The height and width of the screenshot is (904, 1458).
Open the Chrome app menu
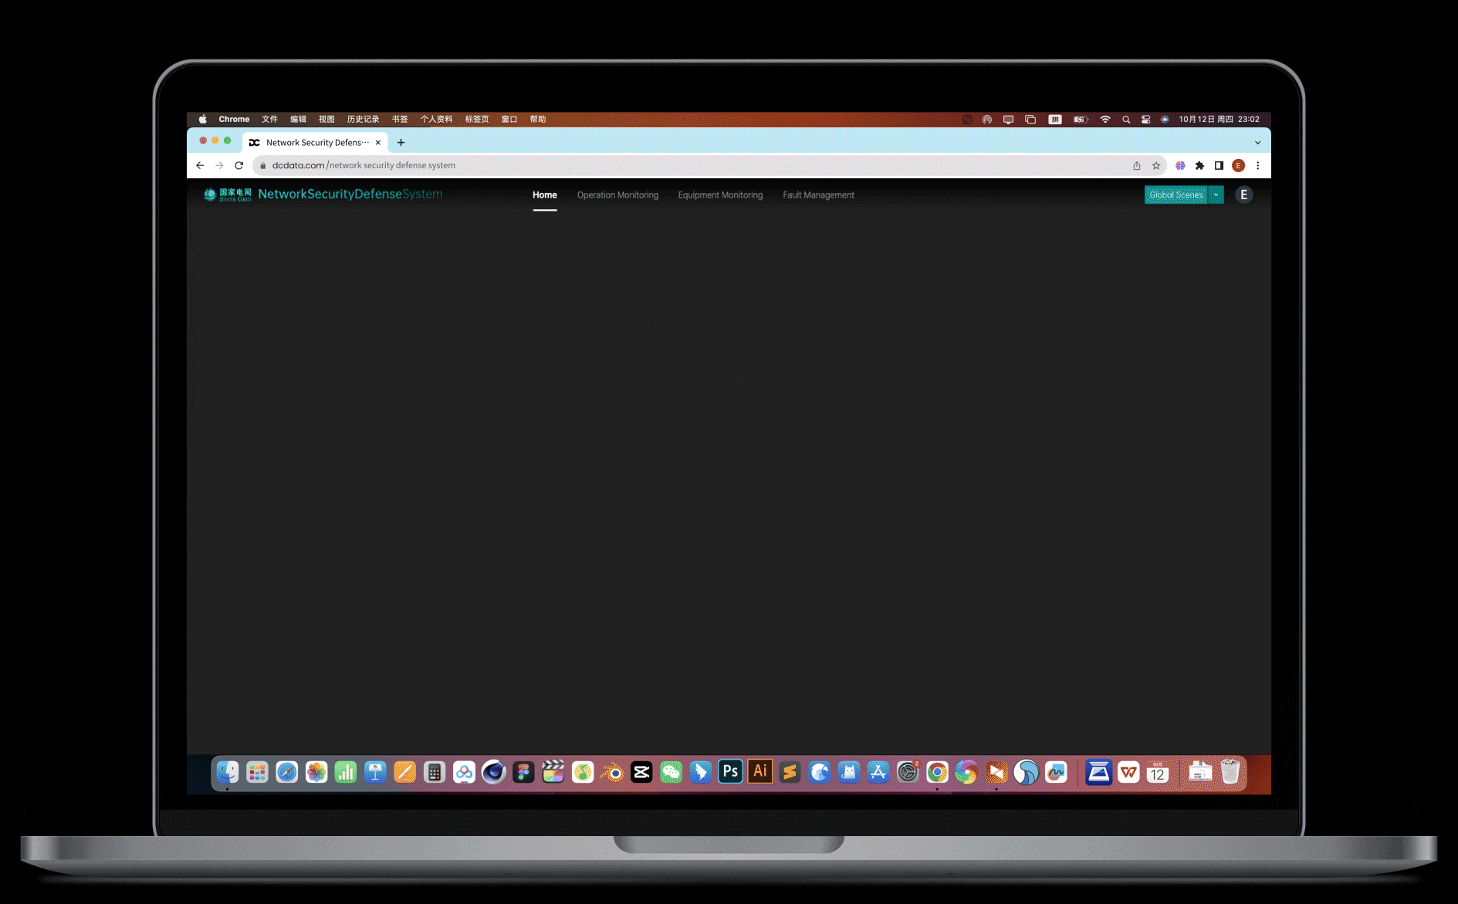tap(234, 119)
